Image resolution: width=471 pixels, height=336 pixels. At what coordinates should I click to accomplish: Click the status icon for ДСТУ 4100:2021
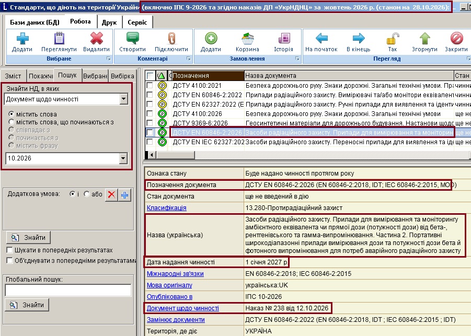(162, 86)
